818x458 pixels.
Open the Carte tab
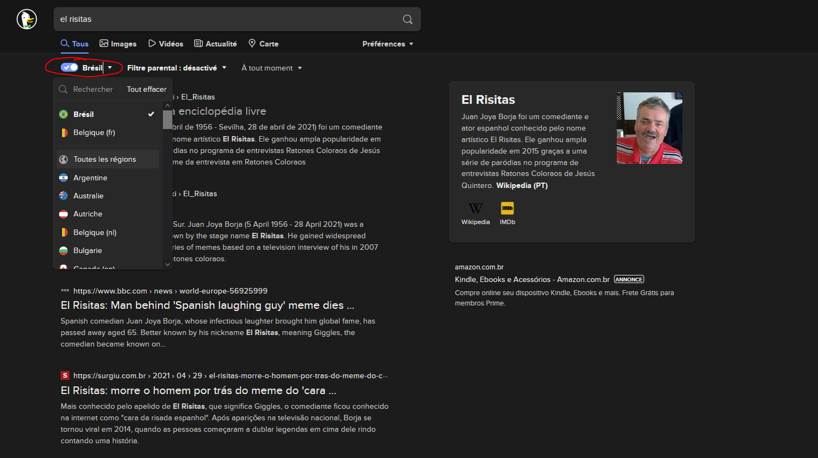pos(263,44)
